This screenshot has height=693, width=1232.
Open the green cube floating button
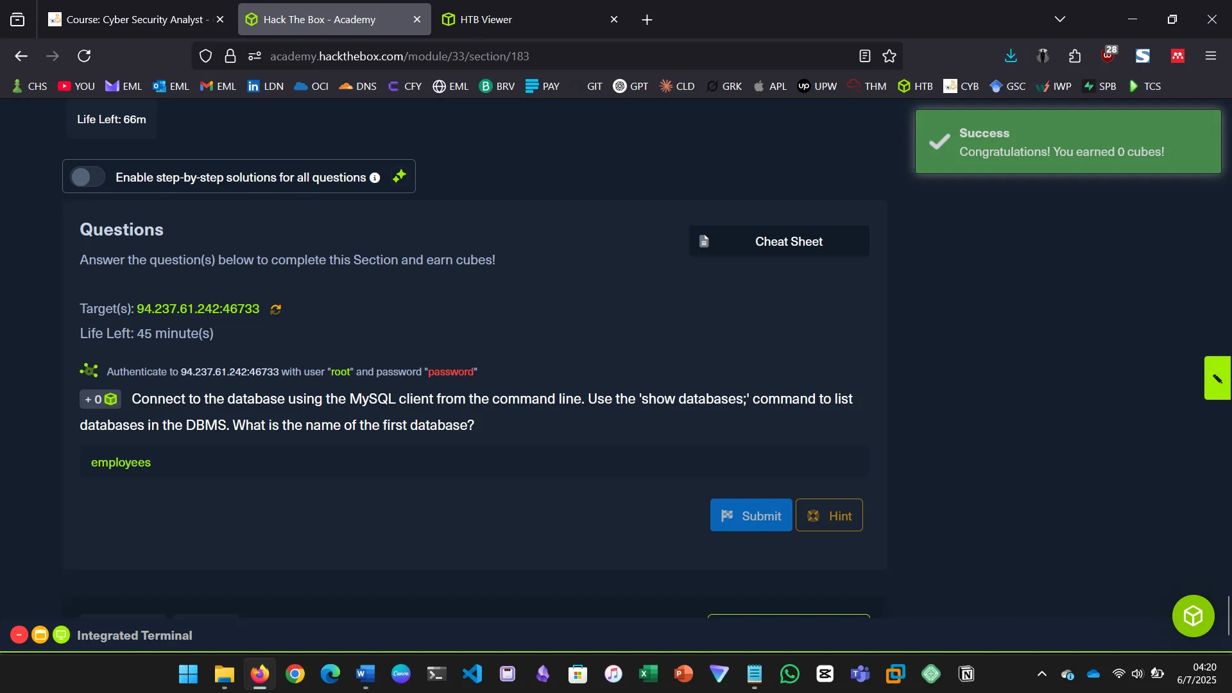(1193, 616)
